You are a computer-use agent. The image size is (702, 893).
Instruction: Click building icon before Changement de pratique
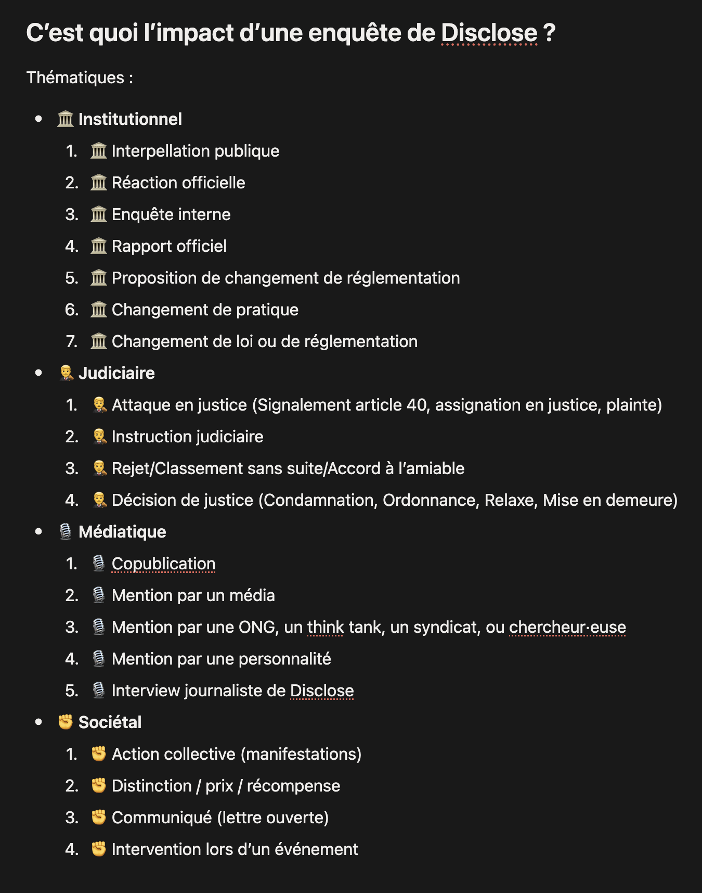[99, 310]
